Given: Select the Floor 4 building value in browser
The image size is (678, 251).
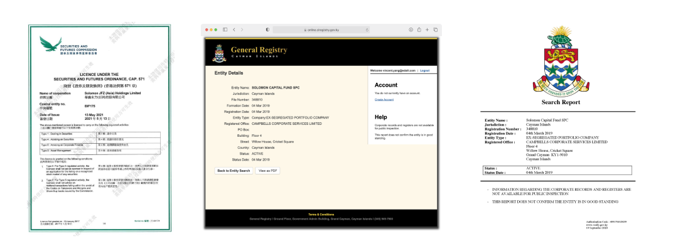Looking at the screenshot, I should 257,135.
